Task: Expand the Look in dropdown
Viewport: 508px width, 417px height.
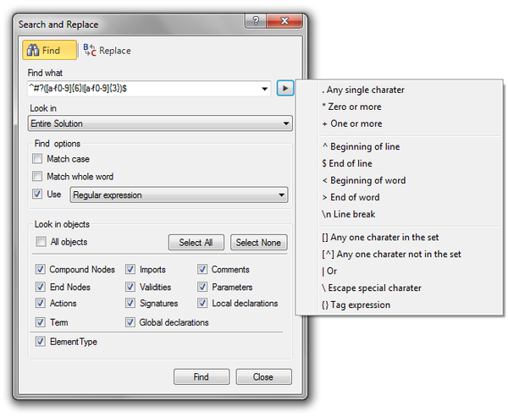Action: [287, 123]
